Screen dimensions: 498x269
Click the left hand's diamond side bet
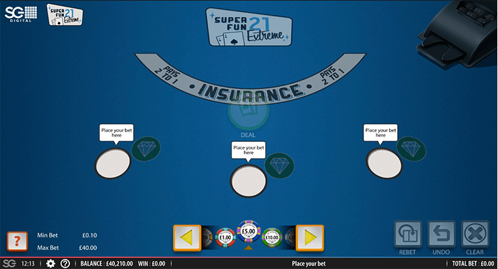tap(146, 149)
